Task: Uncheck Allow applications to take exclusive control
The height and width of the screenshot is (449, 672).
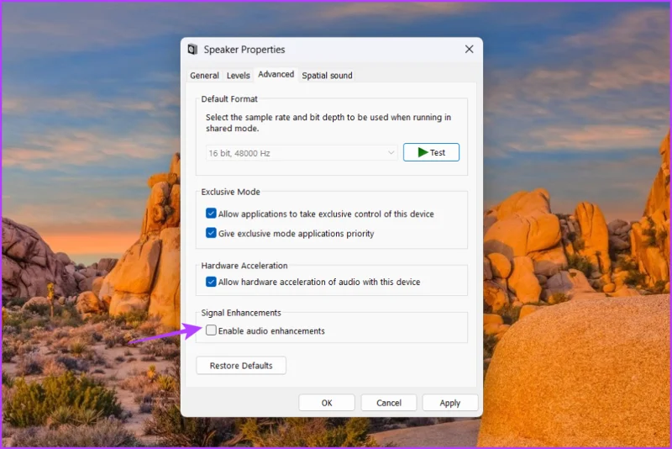Action: pos(211,214)
